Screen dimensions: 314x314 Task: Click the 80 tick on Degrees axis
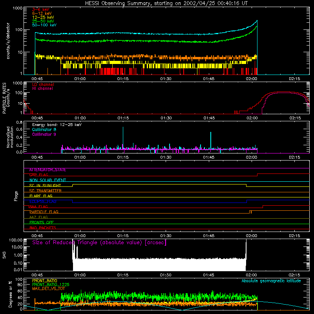pos(20,285)
